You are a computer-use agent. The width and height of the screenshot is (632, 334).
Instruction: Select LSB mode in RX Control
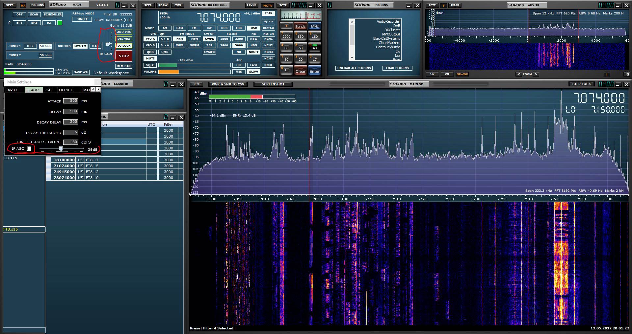239,28
